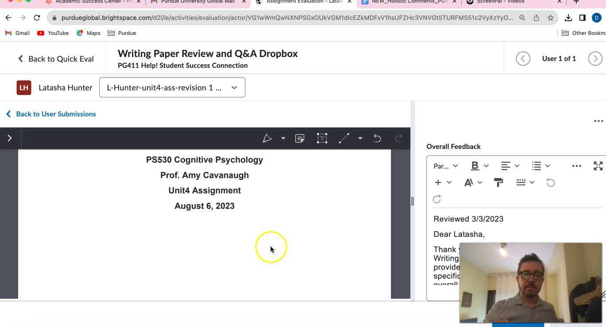This screenshot has width=606, height=327.
Task: Open the submission file dropdown
Action: [x=172, y=87]
